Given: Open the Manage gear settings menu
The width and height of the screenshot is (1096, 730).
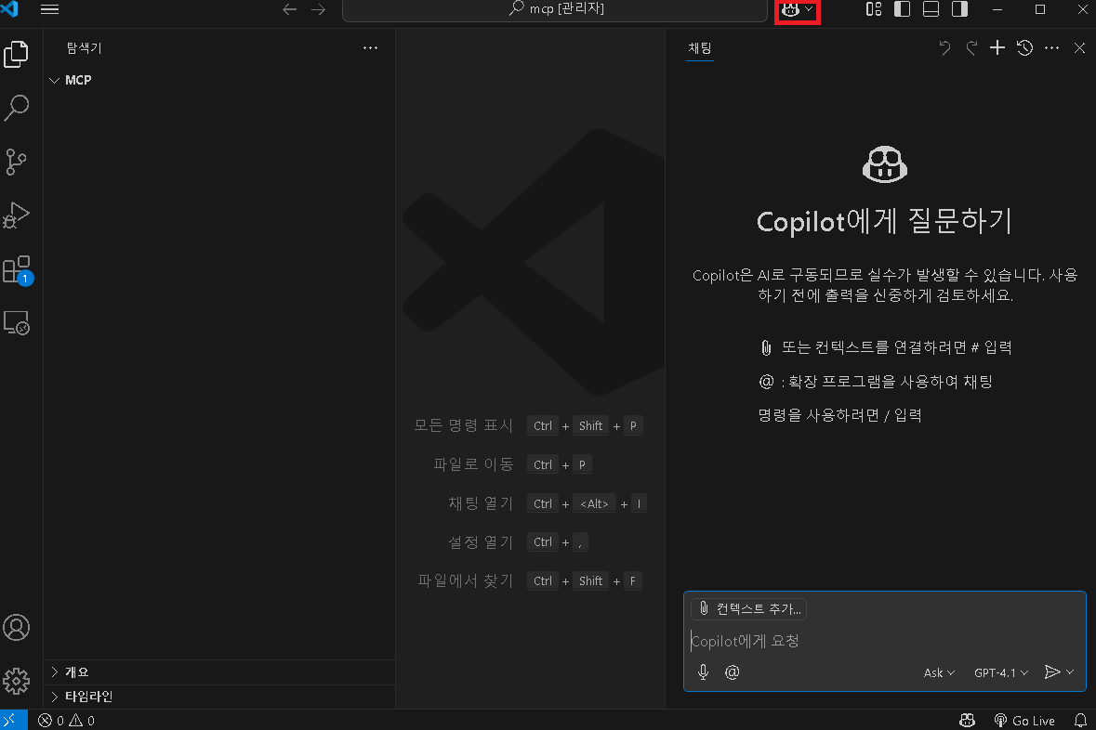Looking at the screenshot, I should [x=16, y=681].
